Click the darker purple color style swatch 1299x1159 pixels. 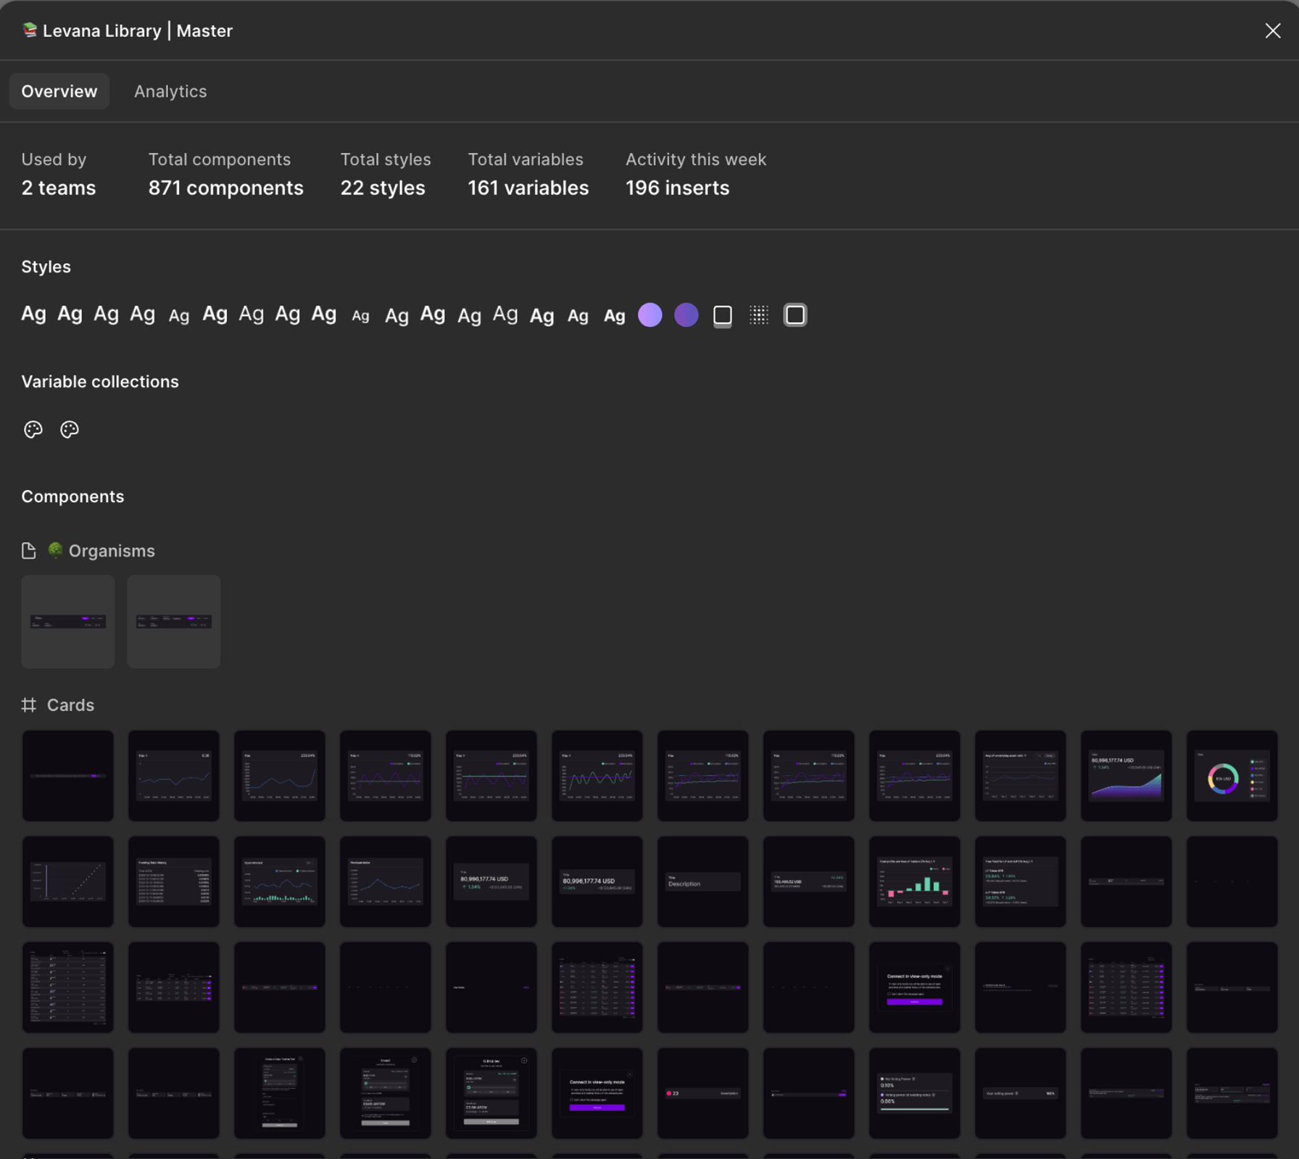[x=686, y=315]
